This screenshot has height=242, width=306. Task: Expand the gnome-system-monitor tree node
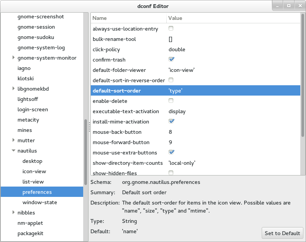point(14,58)
